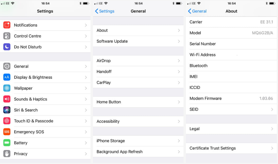Select the IMEI row
This screenshot has height=164, width=278.
point(231,77)
